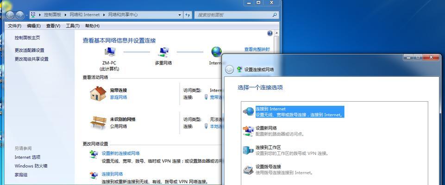The height and width of the screenshot is (185, 445).
Task: Click the icon next to 宽带连接 link
Action: (207, 97)
